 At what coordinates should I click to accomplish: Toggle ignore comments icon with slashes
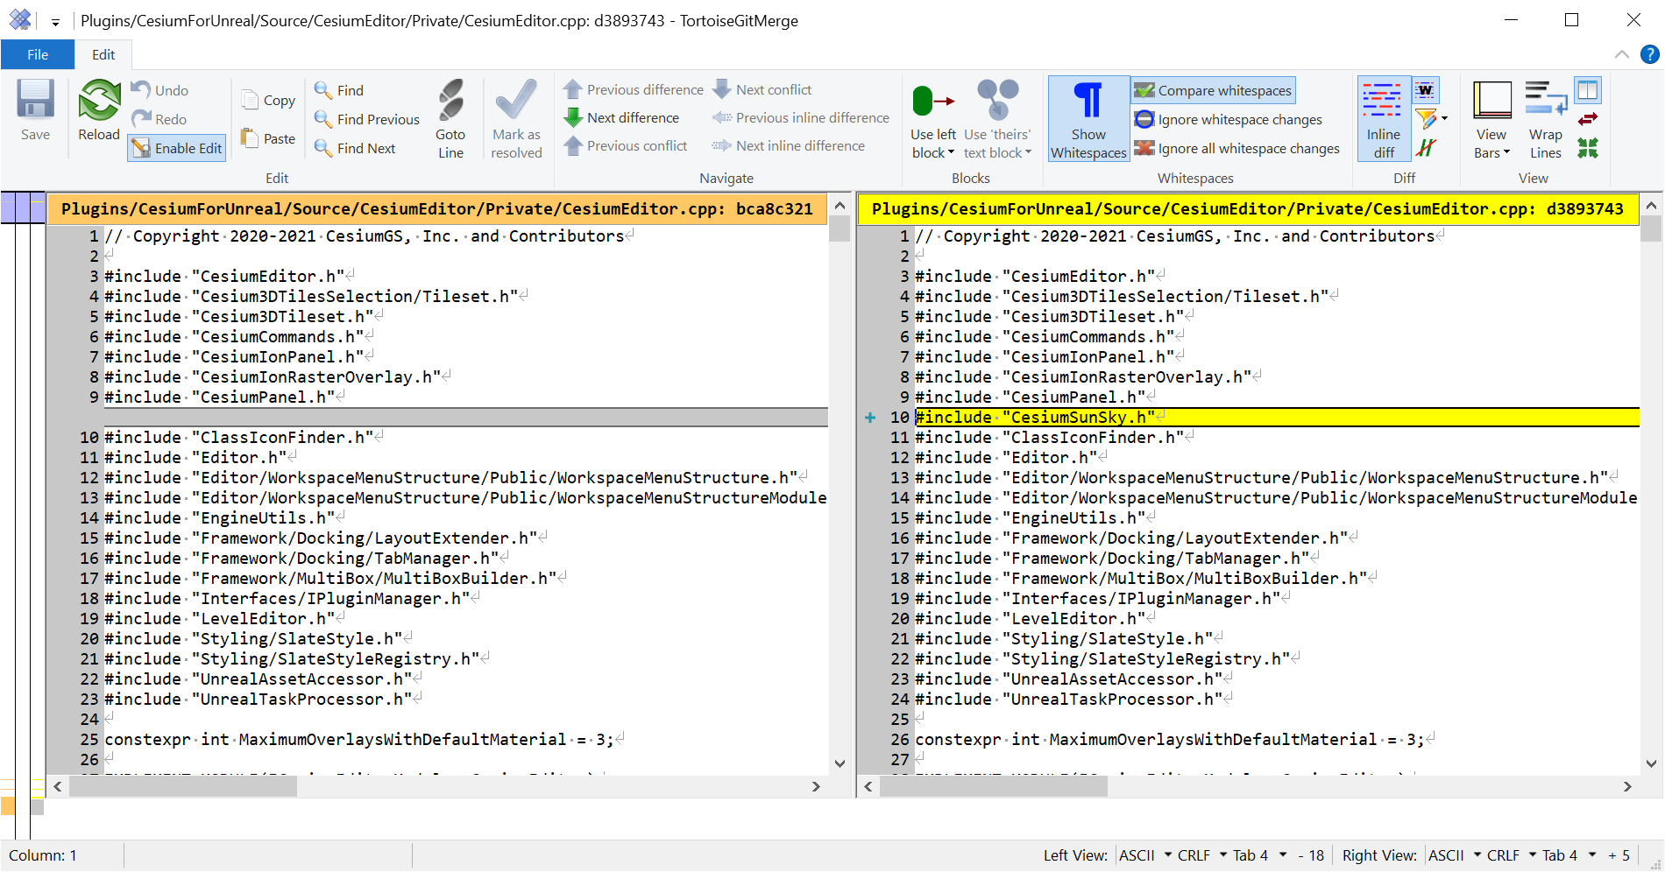tap(1426, 148)
